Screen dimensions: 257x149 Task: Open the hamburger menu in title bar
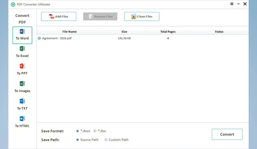(232, 4)
